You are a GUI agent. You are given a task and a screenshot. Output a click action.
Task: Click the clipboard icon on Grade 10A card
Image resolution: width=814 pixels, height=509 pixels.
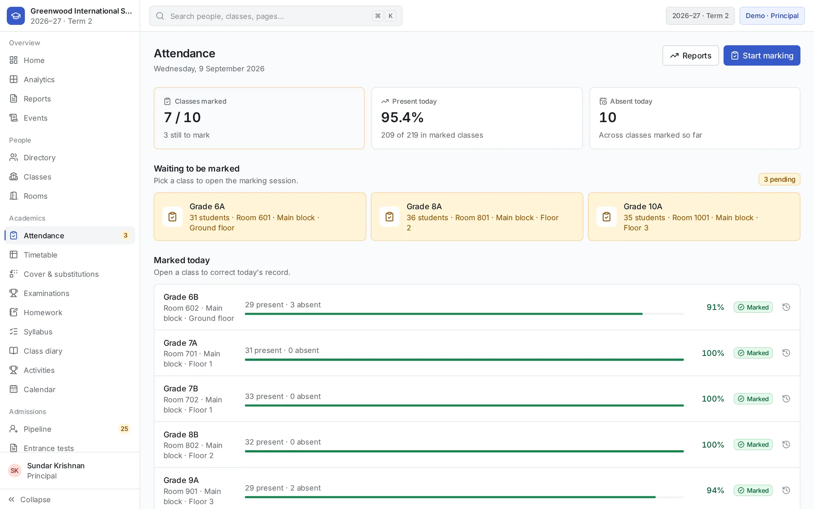(x=607, y=217)
